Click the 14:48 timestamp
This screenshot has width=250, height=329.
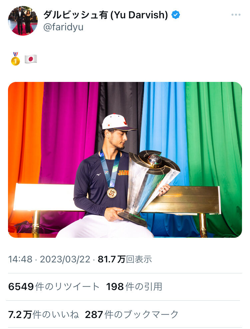(20, 259)
